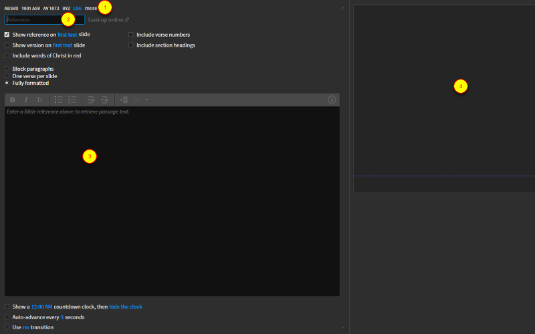Switch to the 1901 ASV version
535x334 pixels.
coord(31,8)
